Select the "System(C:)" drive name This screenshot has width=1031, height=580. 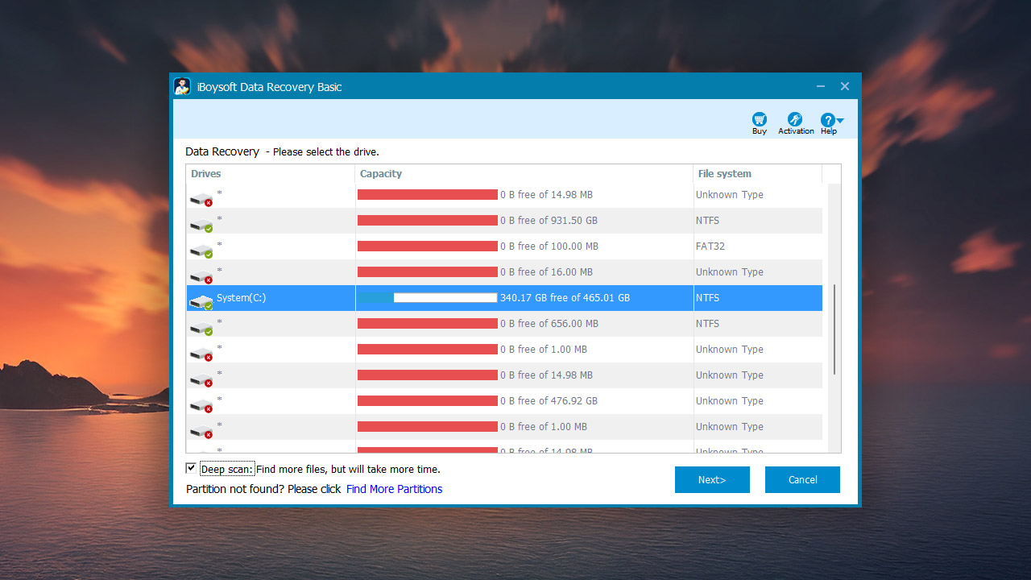pyautogui.click(x=241, y=298)
